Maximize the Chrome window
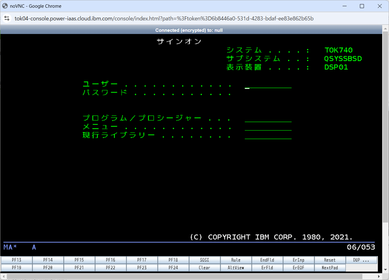389x280 pixels. click(x=362, y=6)
